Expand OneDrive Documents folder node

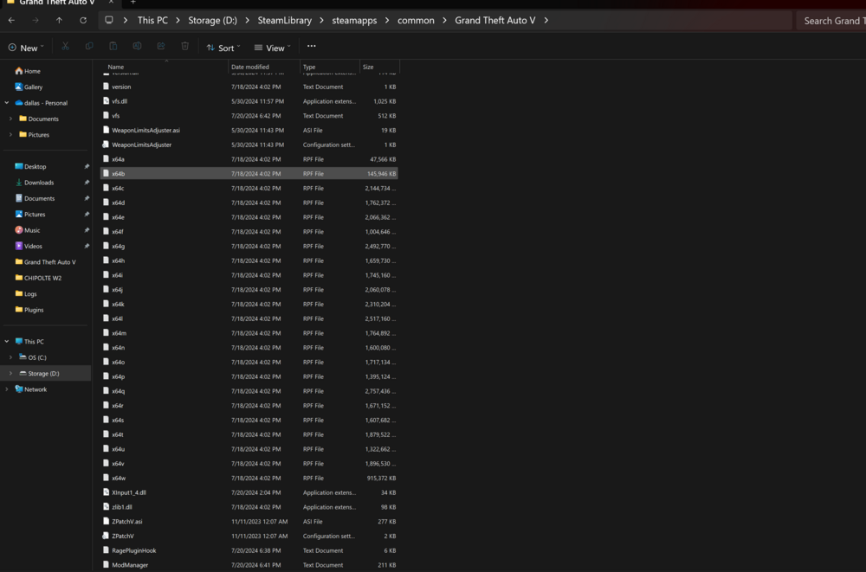point(10,119)
